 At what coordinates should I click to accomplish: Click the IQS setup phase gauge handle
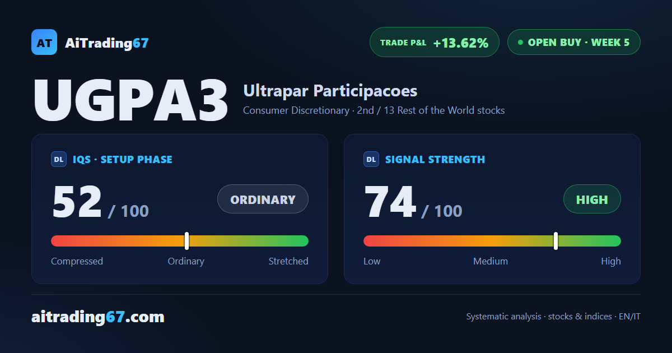186,241
